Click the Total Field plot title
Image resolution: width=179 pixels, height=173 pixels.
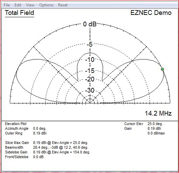click(20, 13)
